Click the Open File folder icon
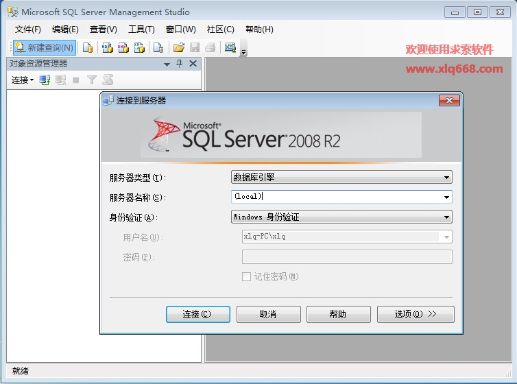The height and width of the screenshot is (384, 517). click(179, 47)
